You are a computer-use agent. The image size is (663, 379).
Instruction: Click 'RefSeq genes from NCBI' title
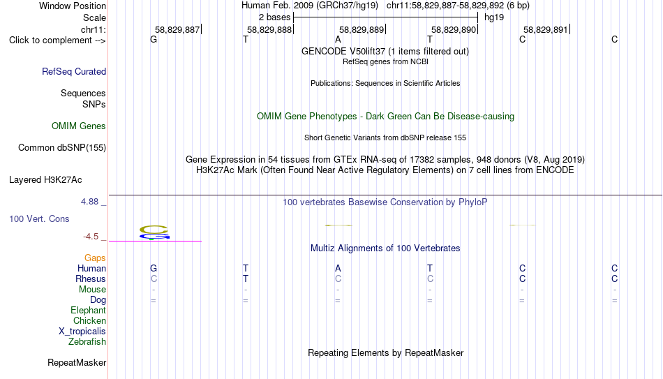tap(386, 61)
